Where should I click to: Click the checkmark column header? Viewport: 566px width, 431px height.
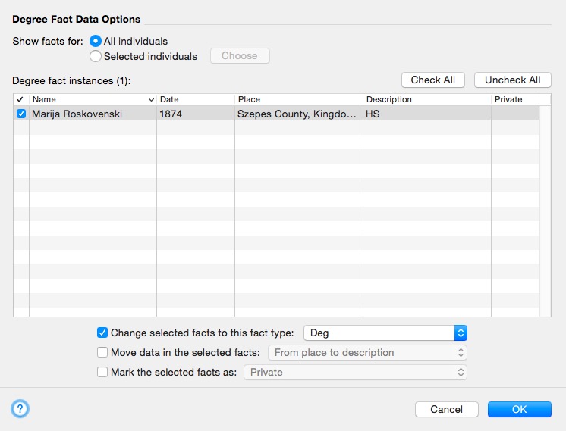[x=21, y=99]
